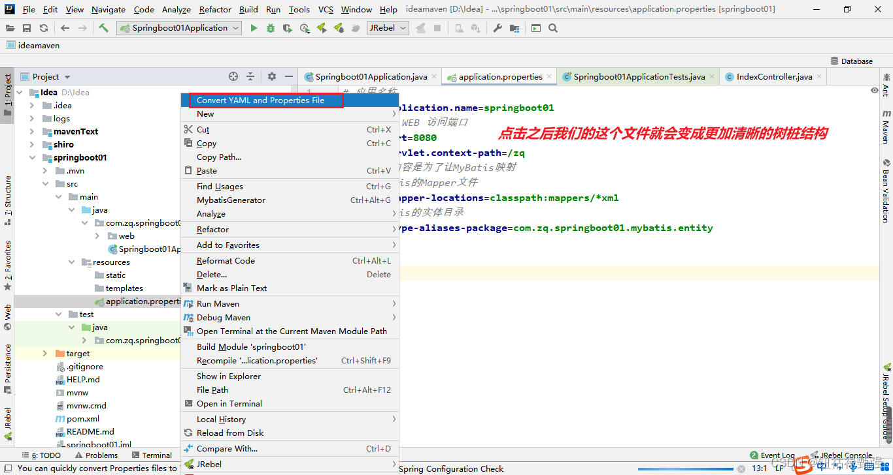
Task: Open the New submenu in context menu
Action: click(x=290, y=114)
